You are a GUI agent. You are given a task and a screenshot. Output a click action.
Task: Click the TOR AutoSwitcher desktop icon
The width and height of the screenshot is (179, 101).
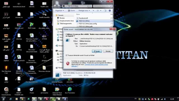tap(6, 91)
